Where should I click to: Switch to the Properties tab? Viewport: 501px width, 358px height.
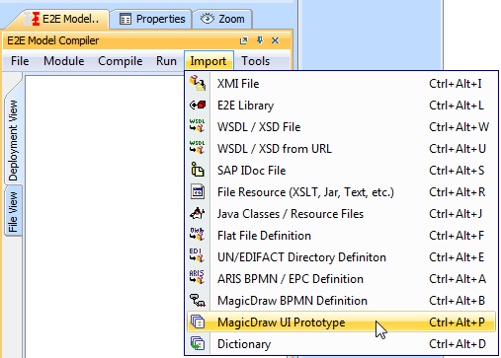coord(152,19)
